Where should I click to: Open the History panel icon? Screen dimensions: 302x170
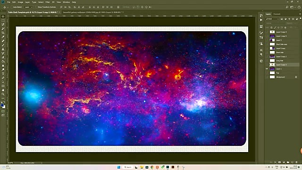(x=261, y=16)
